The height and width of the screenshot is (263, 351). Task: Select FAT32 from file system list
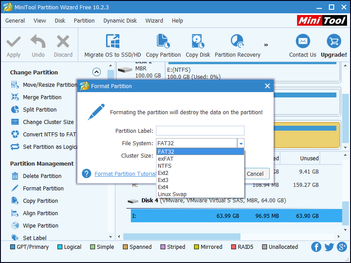(200, 151)
